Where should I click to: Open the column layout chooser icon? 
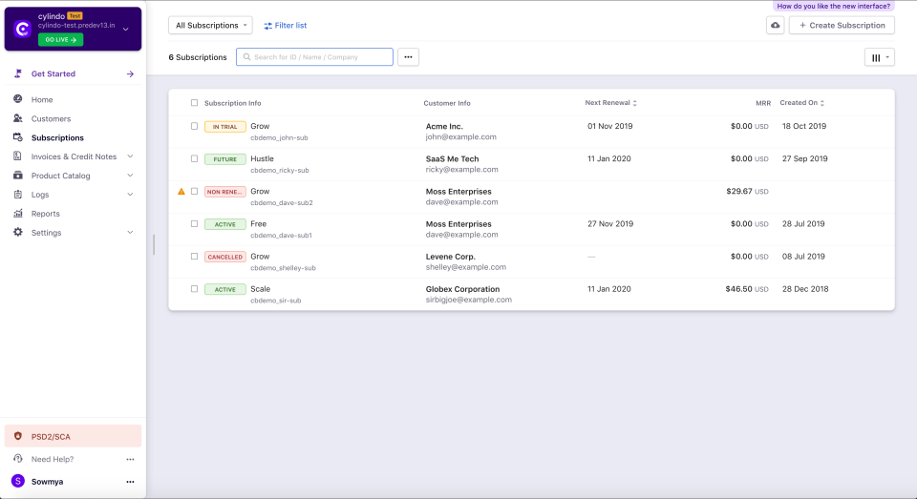(x=879, y=57)
